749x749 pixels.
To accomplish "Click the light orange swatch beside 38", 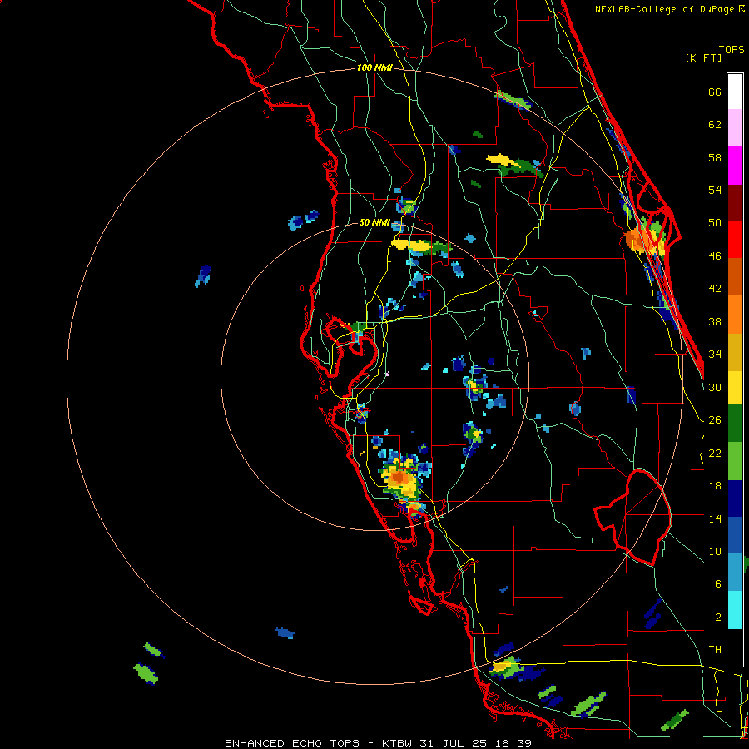I will pos(735,315).
